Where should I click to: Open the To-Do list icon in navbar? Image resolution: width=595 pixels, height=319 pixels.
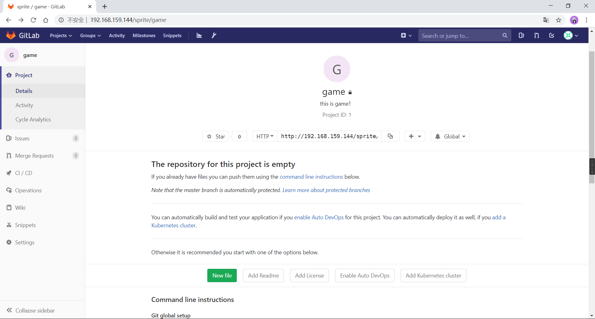point(552,35)
